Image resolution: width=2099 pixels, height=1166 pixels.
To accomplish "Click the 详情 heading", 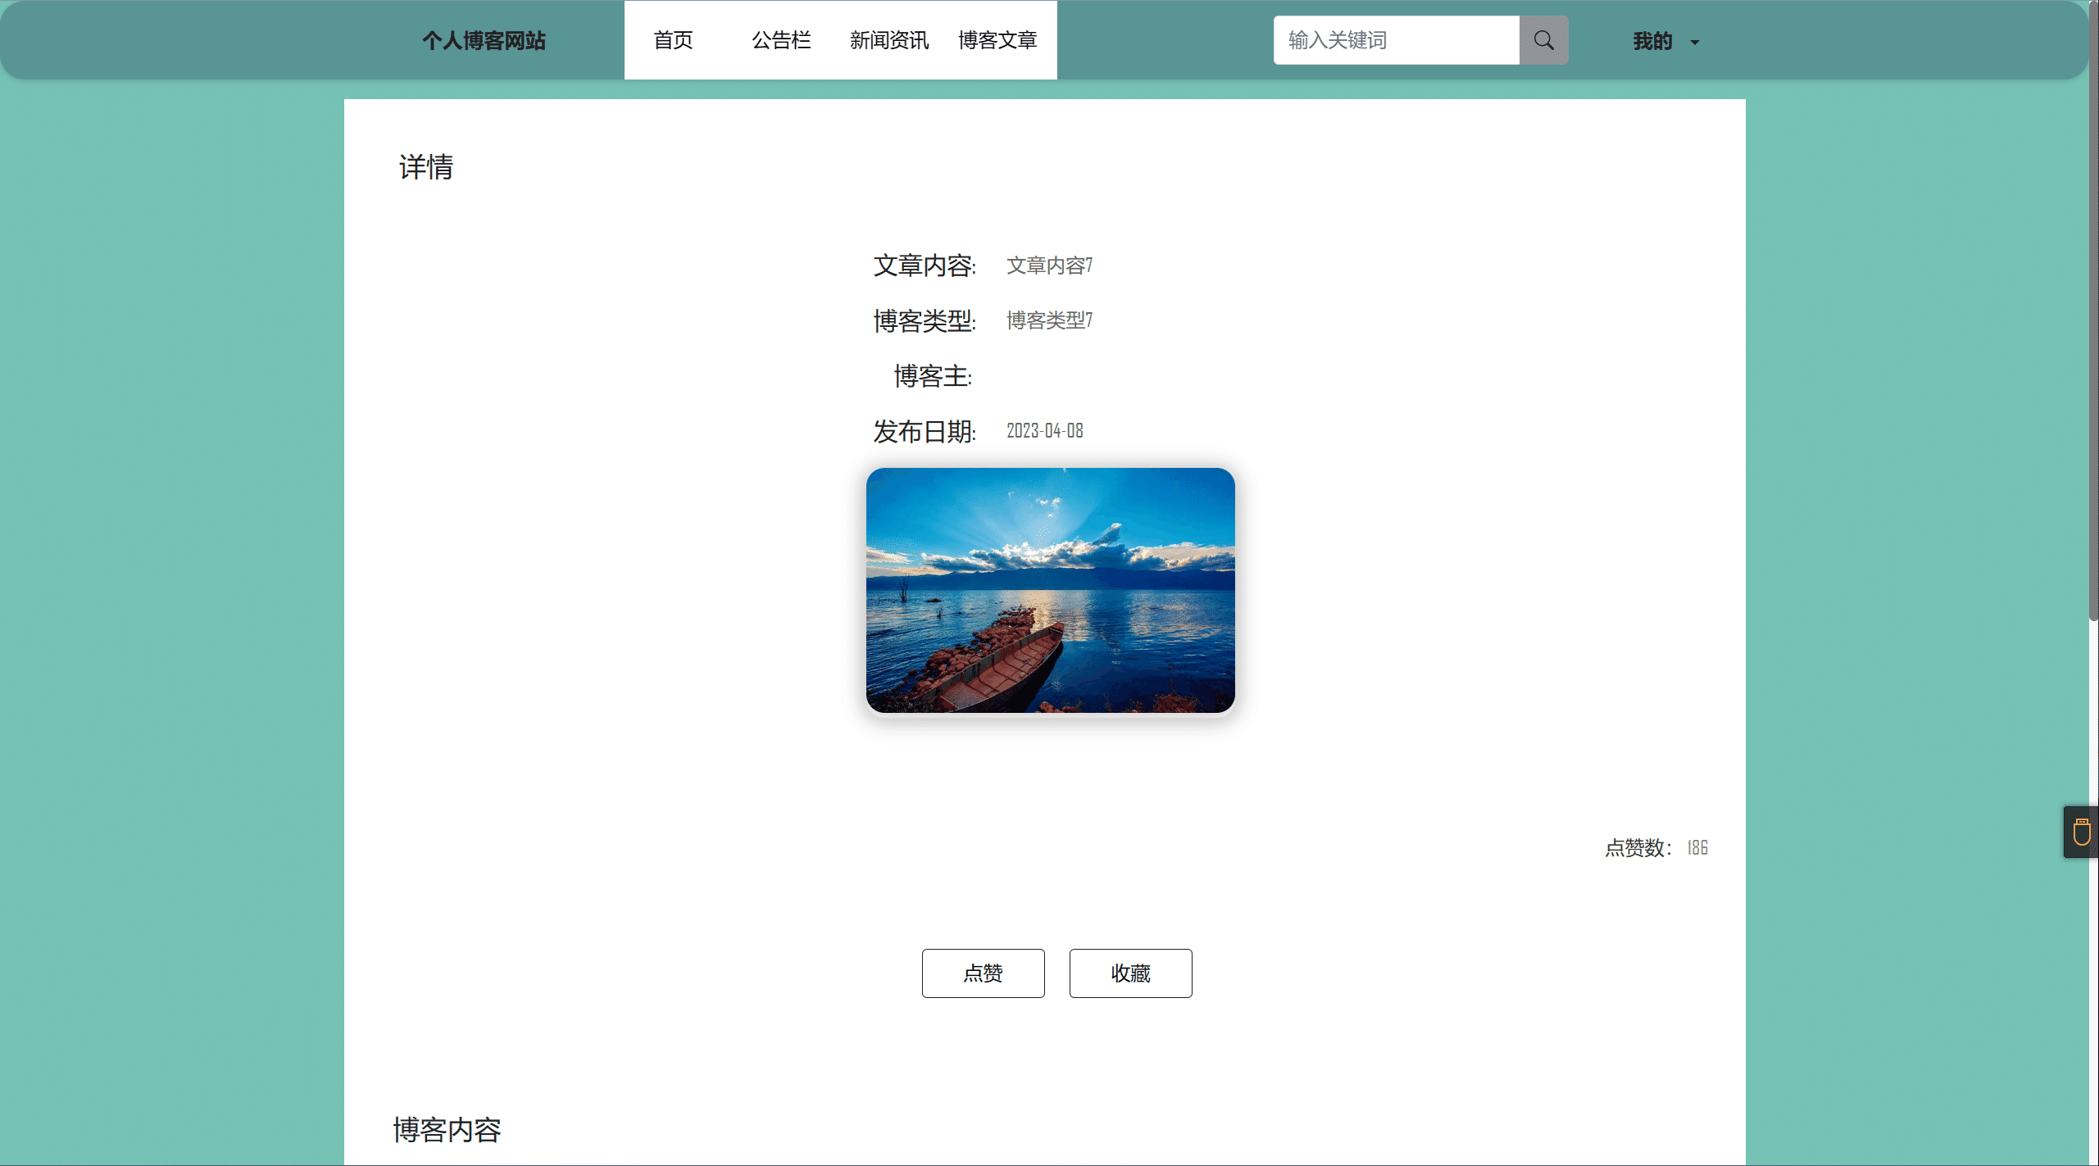I will (x=426, y=167).
